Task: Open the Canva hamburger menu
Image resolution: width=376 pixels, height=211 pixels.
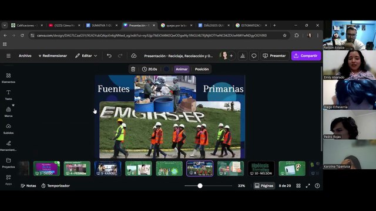Action: pyautogui.click(x=8, y=56)
